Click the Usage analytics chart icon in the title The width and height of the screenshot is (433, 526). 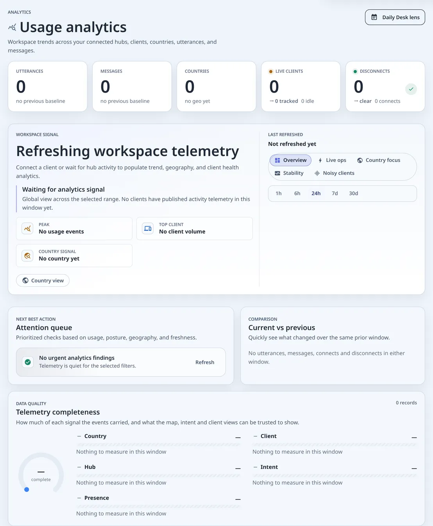12,27
